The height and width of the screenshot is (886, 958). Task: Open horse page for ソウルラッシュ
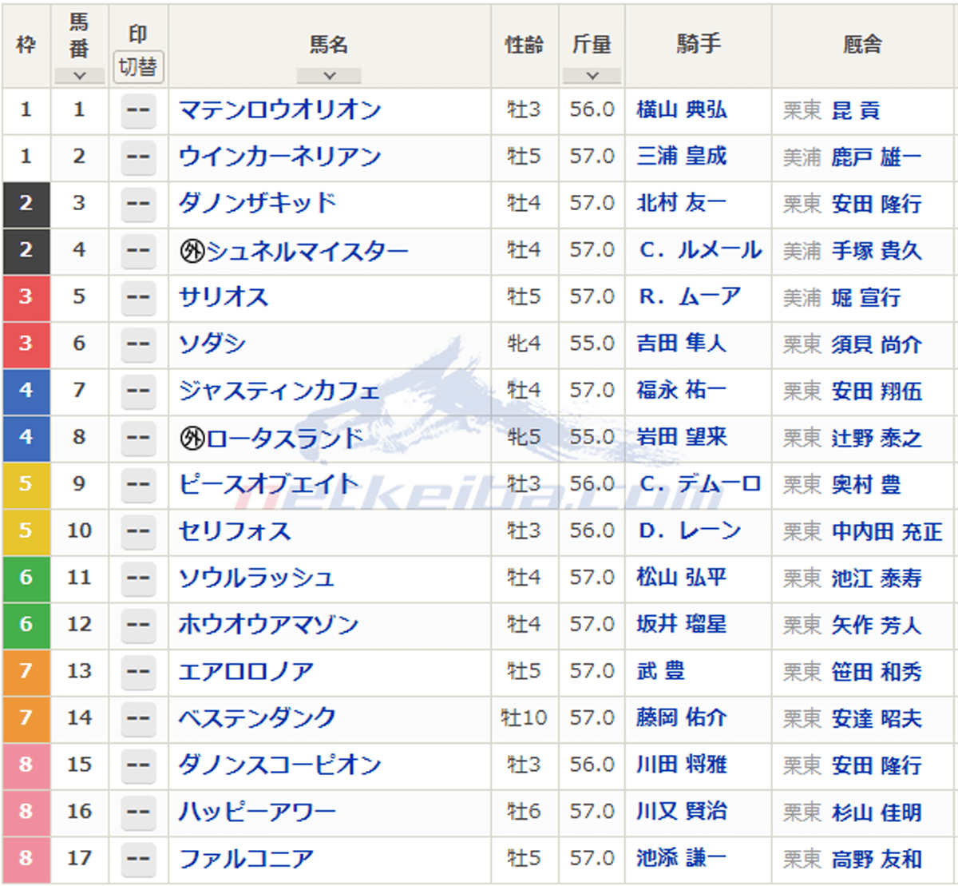click(x=255, y=578)
